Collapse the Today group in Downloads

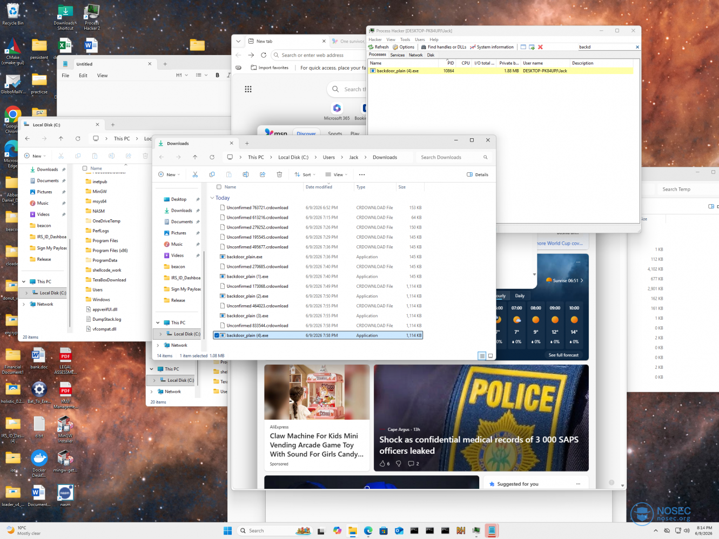pos(212,198)
